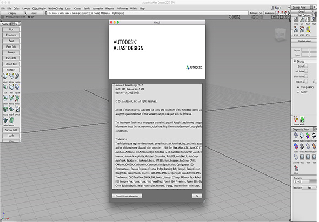Image resolution: width=319 pixels, height=222 pixels.
Task: Click the About dialog text scrollbar
Action: tap(114, 136)
